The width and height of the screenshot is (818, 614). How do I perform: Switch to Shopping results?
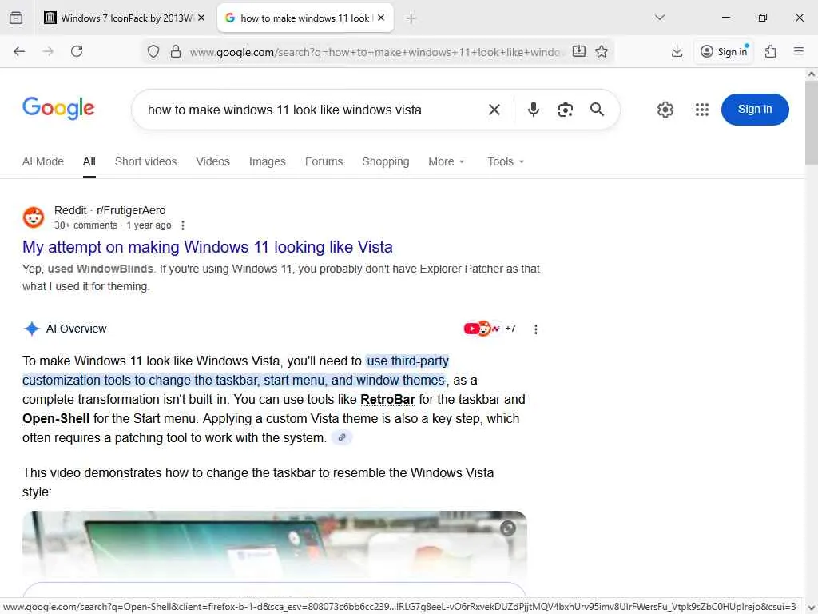coord(386,161)
